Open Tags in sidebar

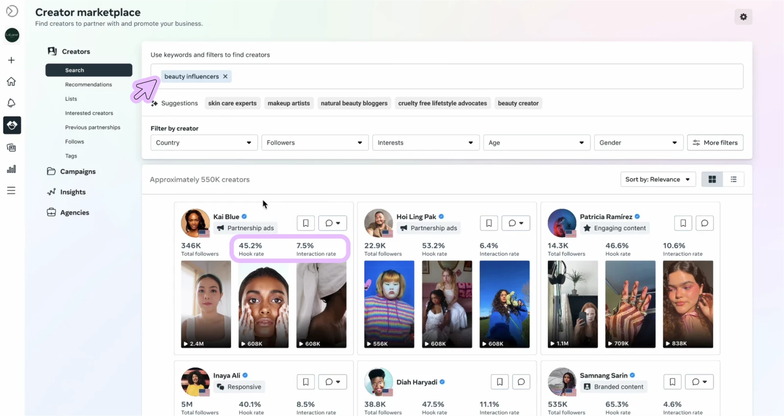point(71,156)
